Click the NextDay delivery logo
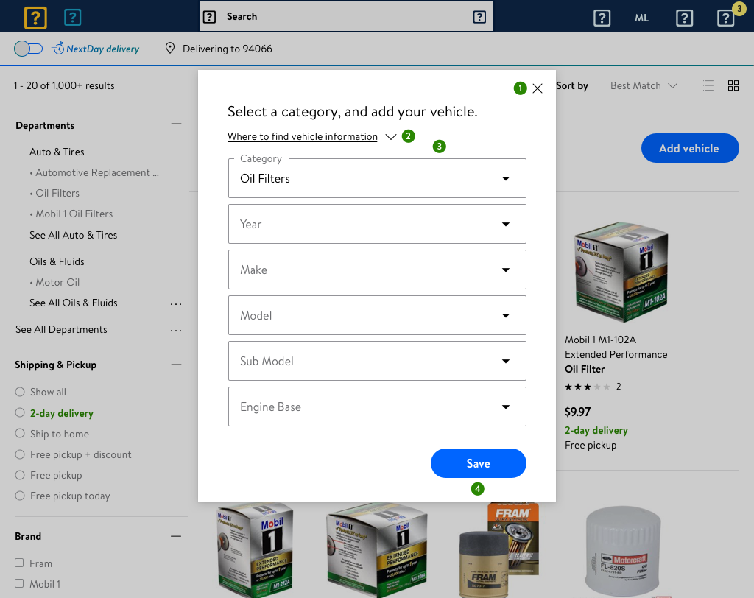 click(x=94, y=49)
